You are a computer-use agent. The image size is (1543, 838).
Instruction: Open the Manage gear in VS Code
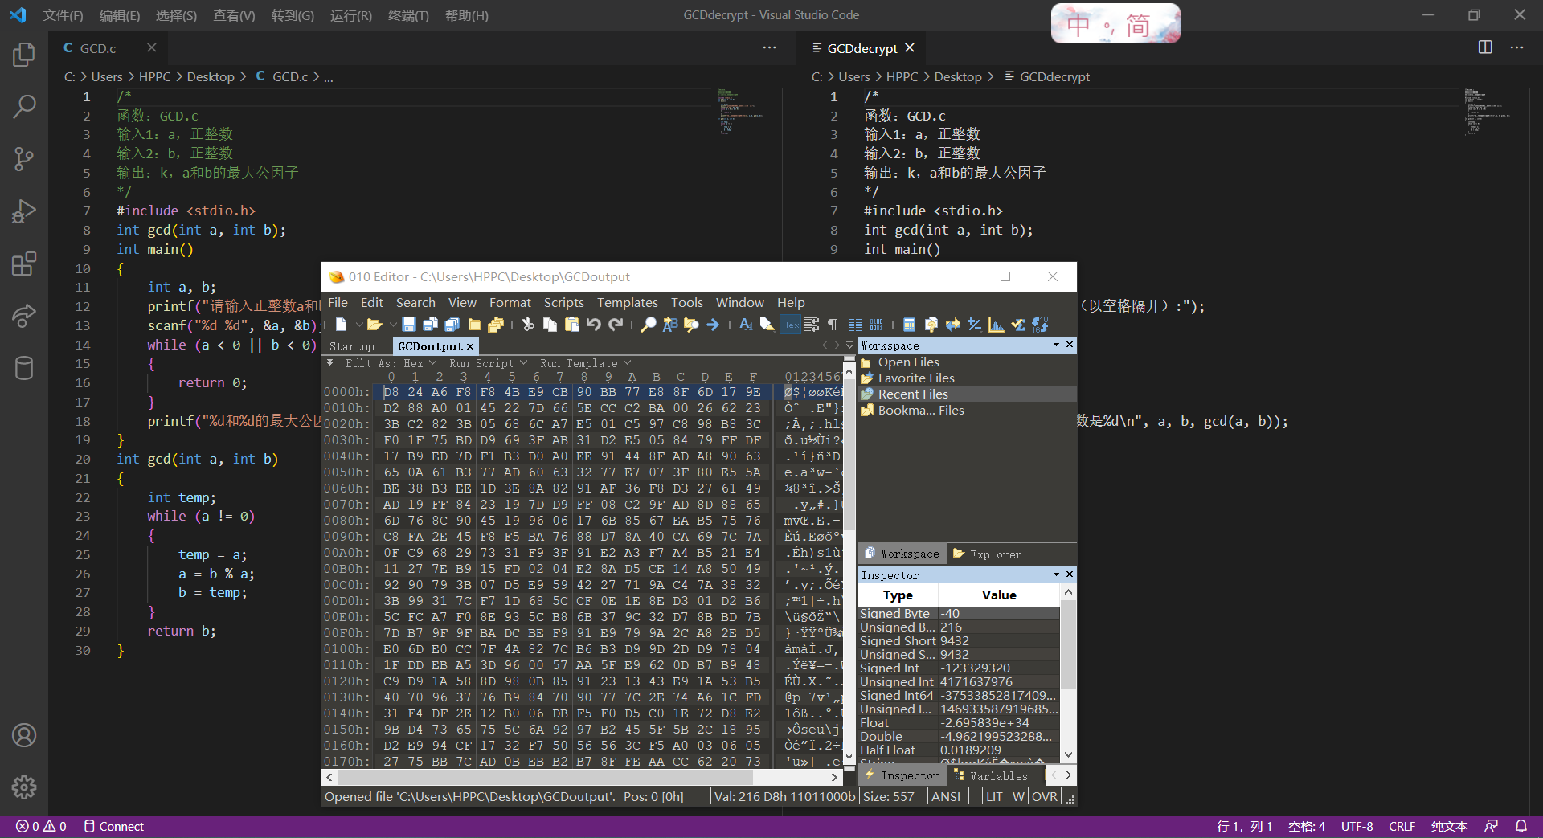tap(24, 787)
